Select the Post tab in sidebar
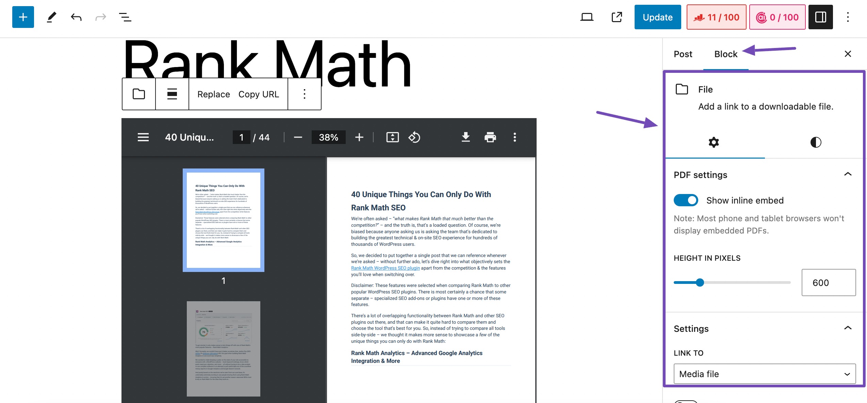Image resolution: width=867 pixels, height=403 pixels. tap(683, 54)
